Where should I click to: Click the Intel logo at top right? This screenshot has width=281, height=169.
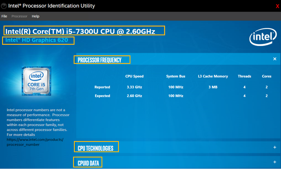(x=263, y=37)
